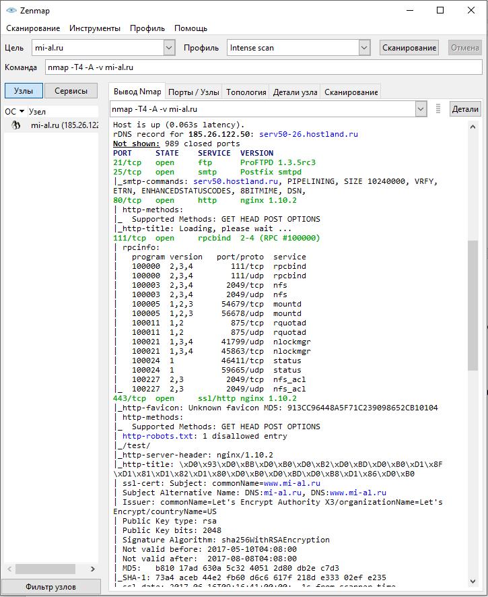Toggle the Сервисы view button
Screen dimensions: 488x597
[71, 91]
